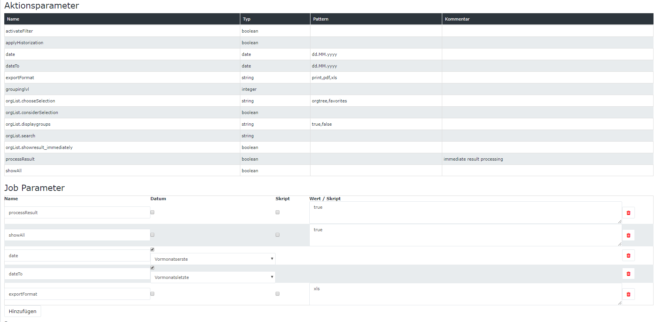Select the activateFilter table cell
This screenshot has height=322, width=657.
pos(122,31)
